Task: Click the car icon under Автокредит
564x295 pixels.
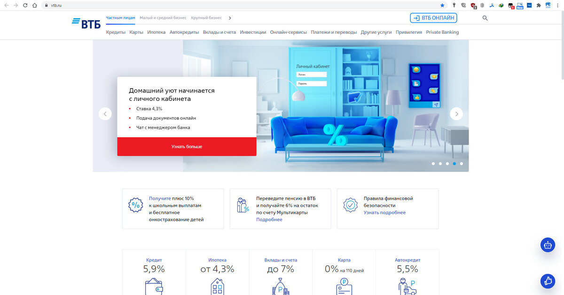Action: point(407,287)
